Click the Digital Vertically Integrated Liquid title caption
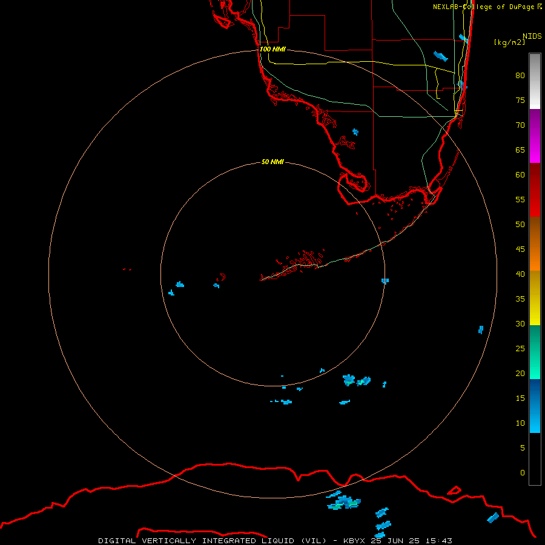The image size is (545, 545). 275,541
